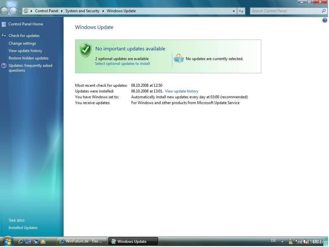
Task: Open the recent pages dropdown beside Forward
Action: 20,11
